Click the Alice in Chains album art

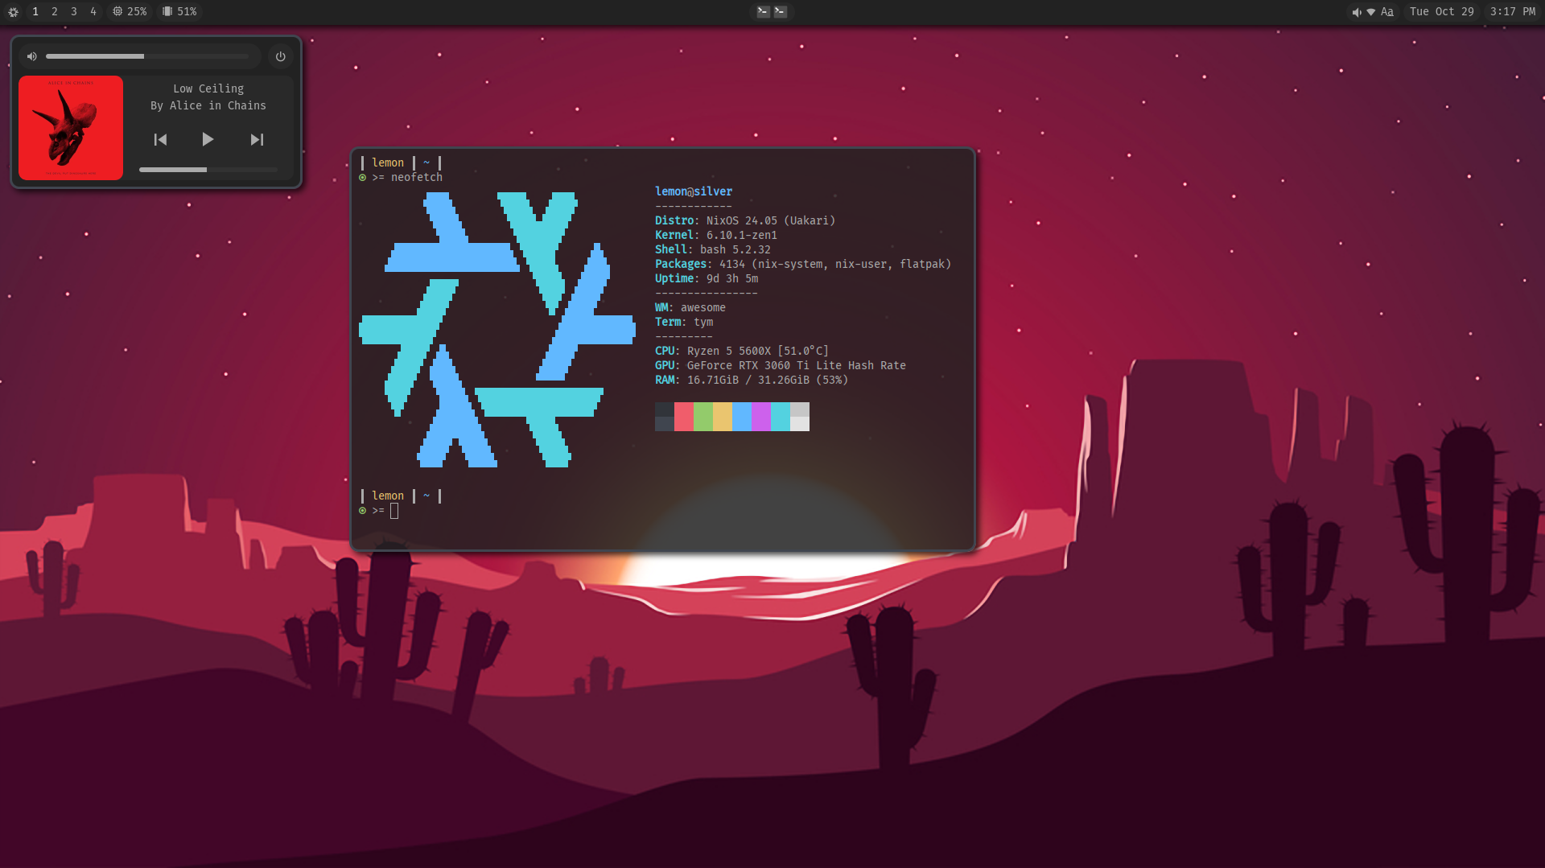pyautogui.click(x=71, y=128)
